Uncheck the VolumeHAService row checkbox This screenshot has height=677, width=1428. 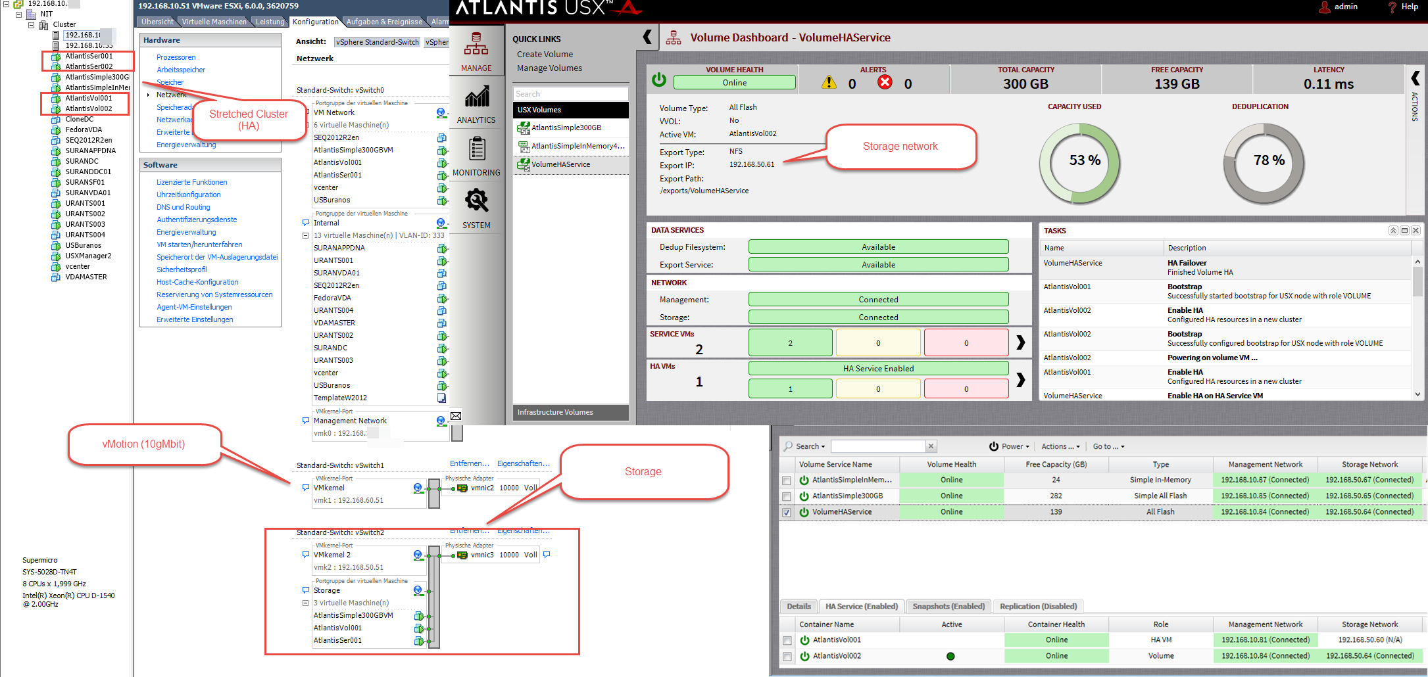pos(787,512)
